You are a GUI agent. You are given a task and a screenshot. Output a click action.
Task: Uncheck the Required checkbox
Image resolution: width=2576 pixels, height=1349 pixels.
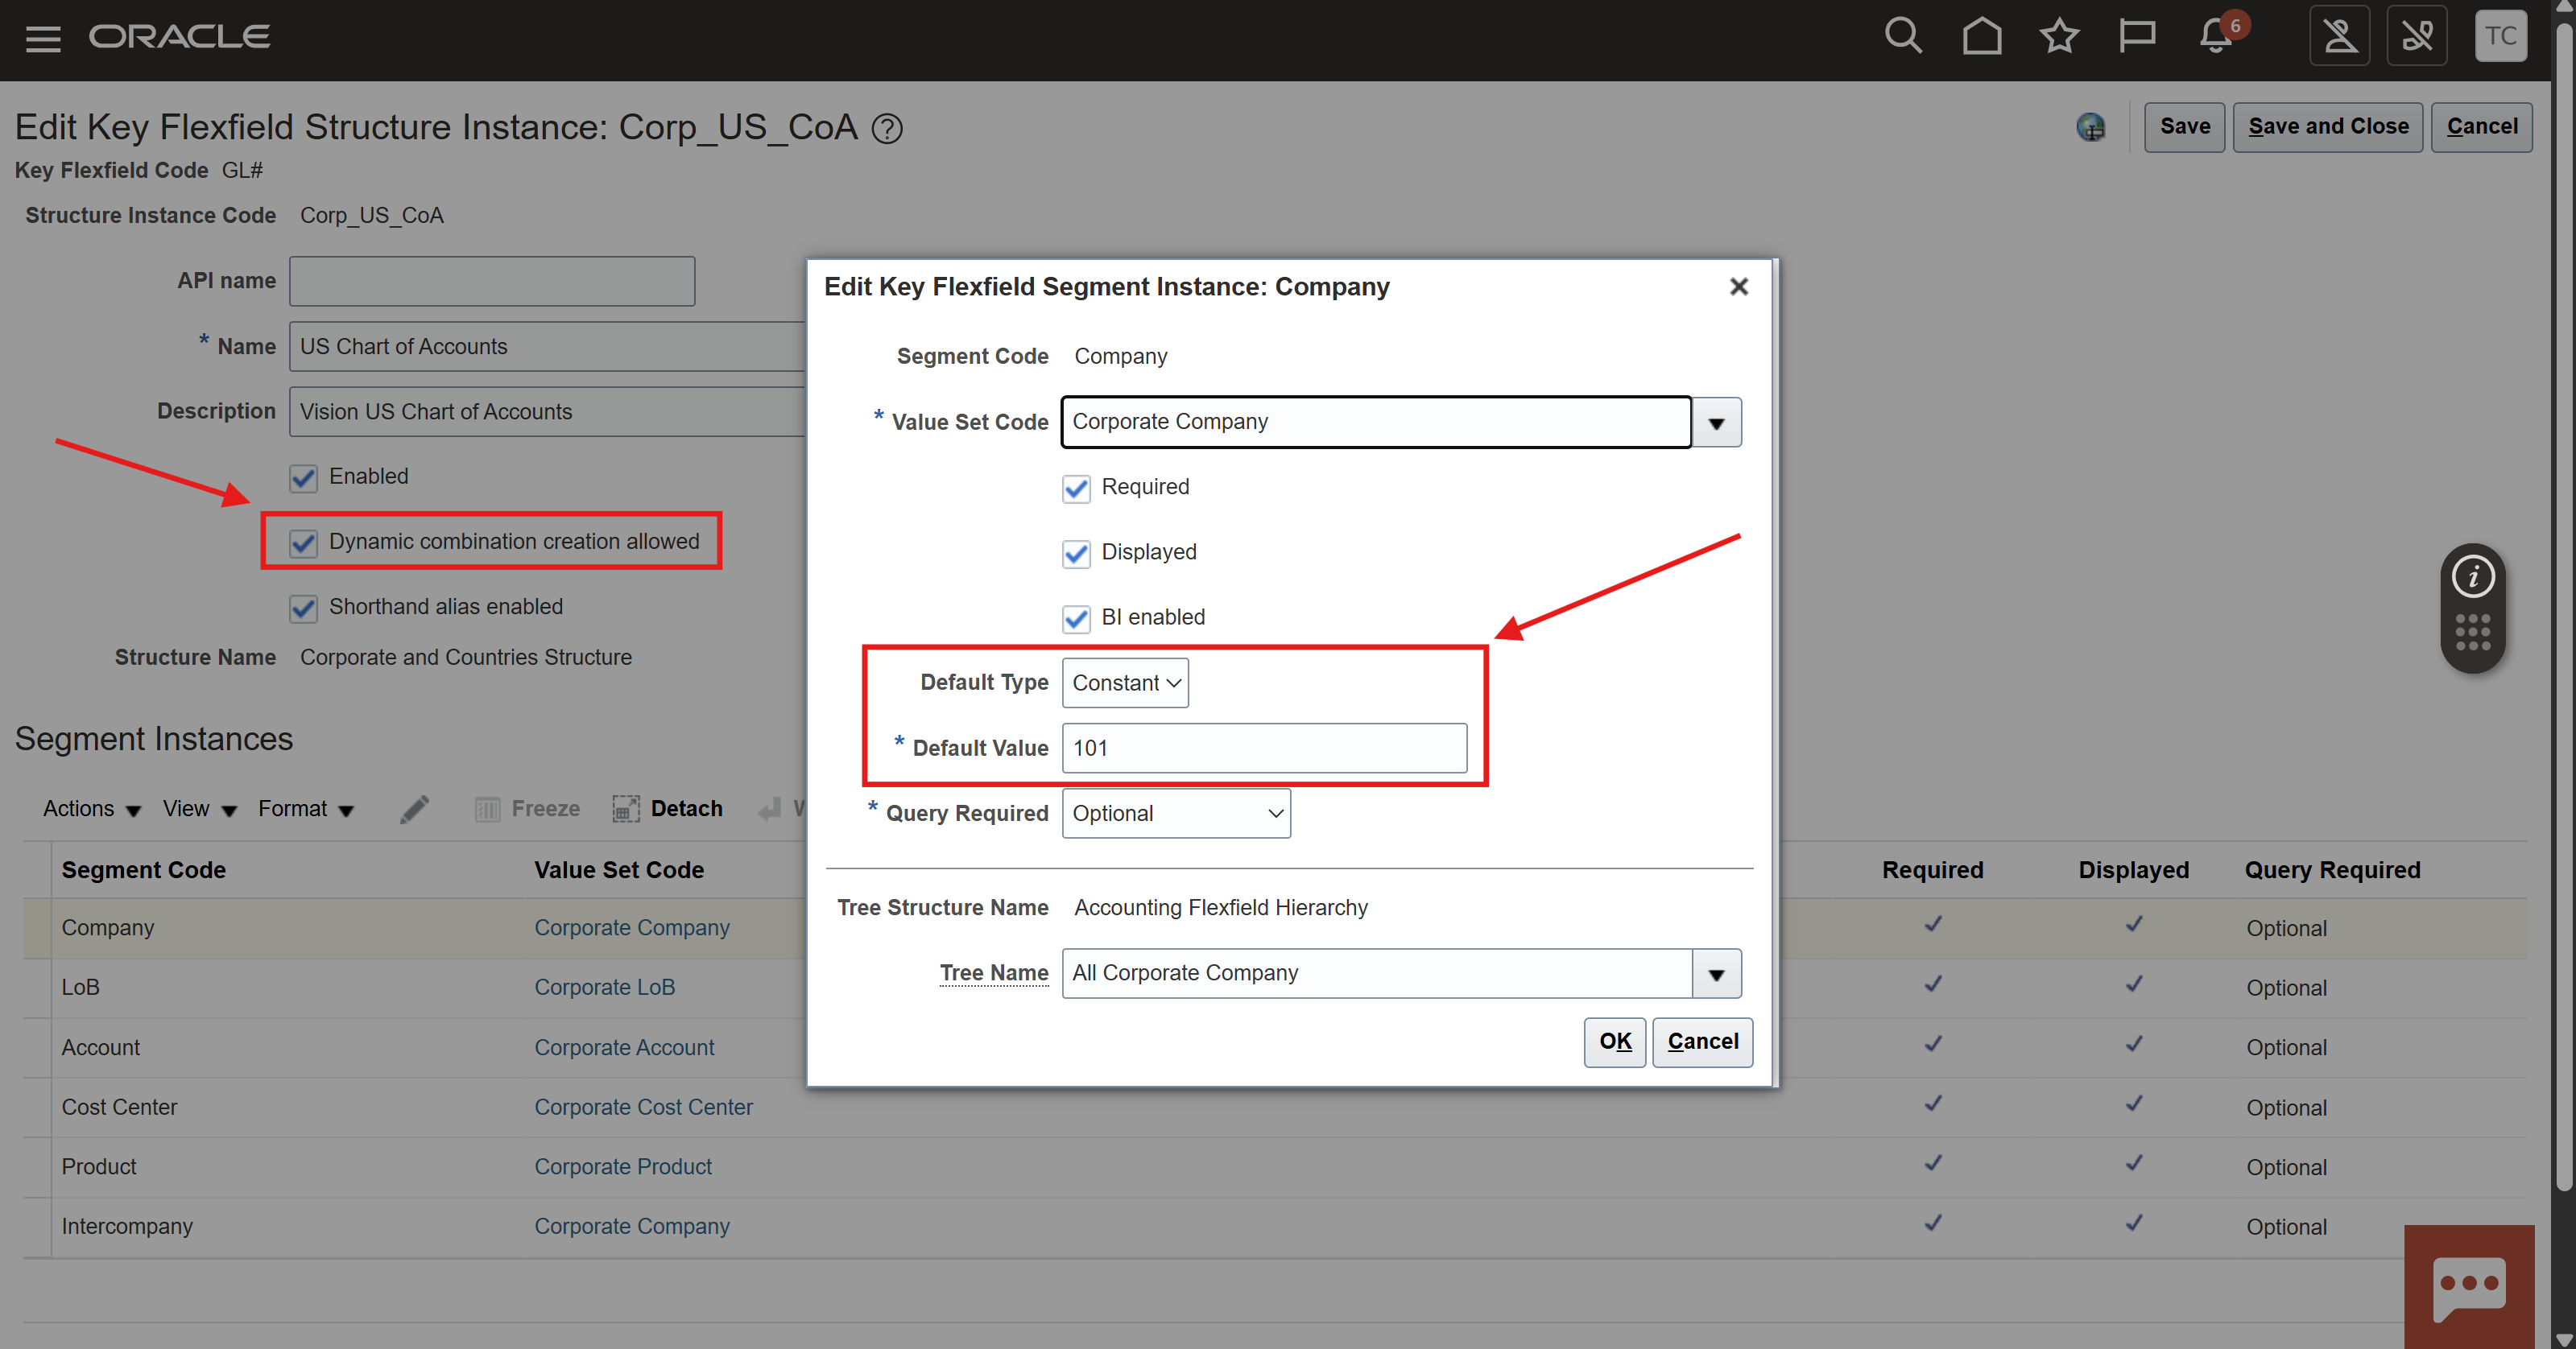click(1076, 489)
